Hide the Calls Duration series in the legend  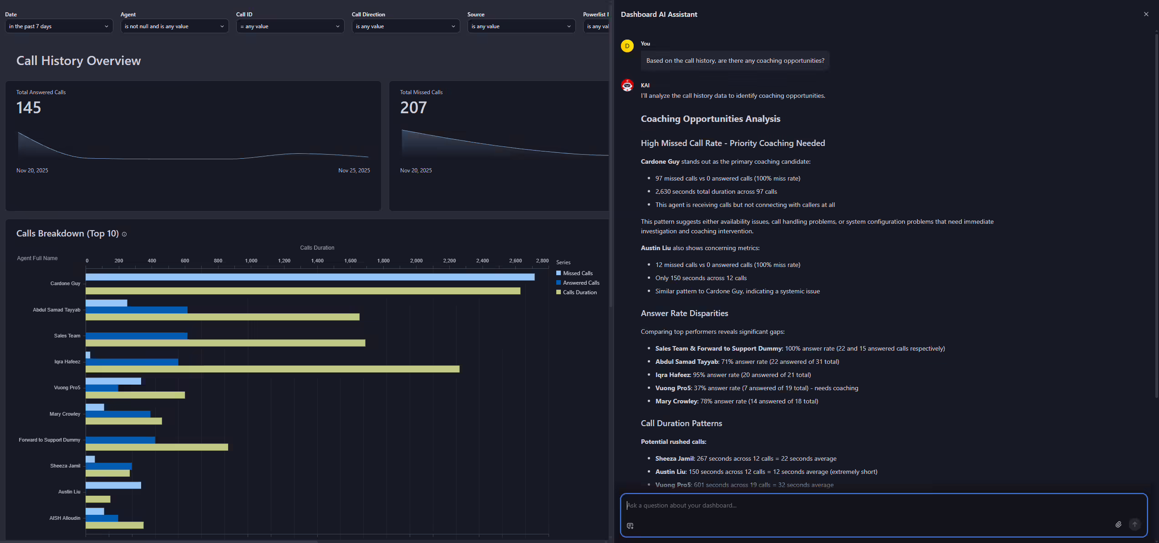pyautogui.click(x=577, y=292)
